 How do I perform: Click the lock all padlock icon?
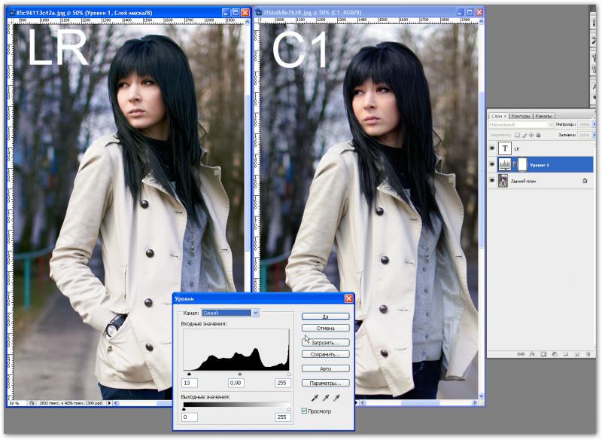click(x=538, y=136)
